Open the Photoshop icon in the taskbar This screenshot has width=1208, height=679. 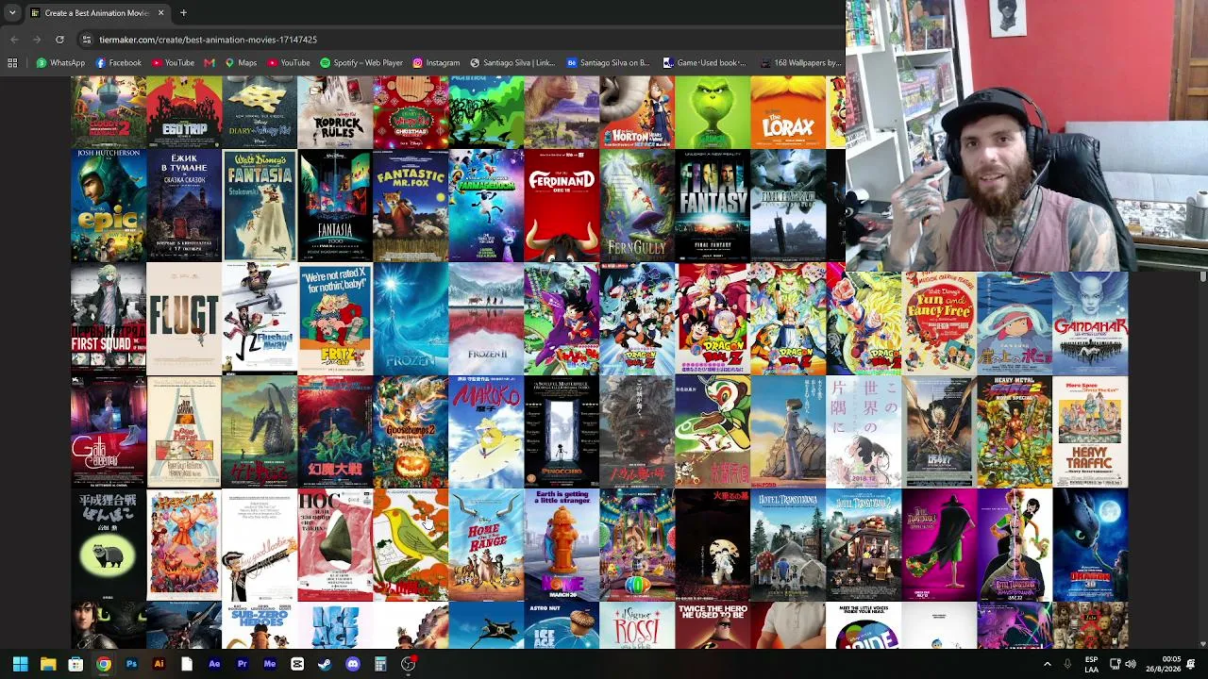131,664
